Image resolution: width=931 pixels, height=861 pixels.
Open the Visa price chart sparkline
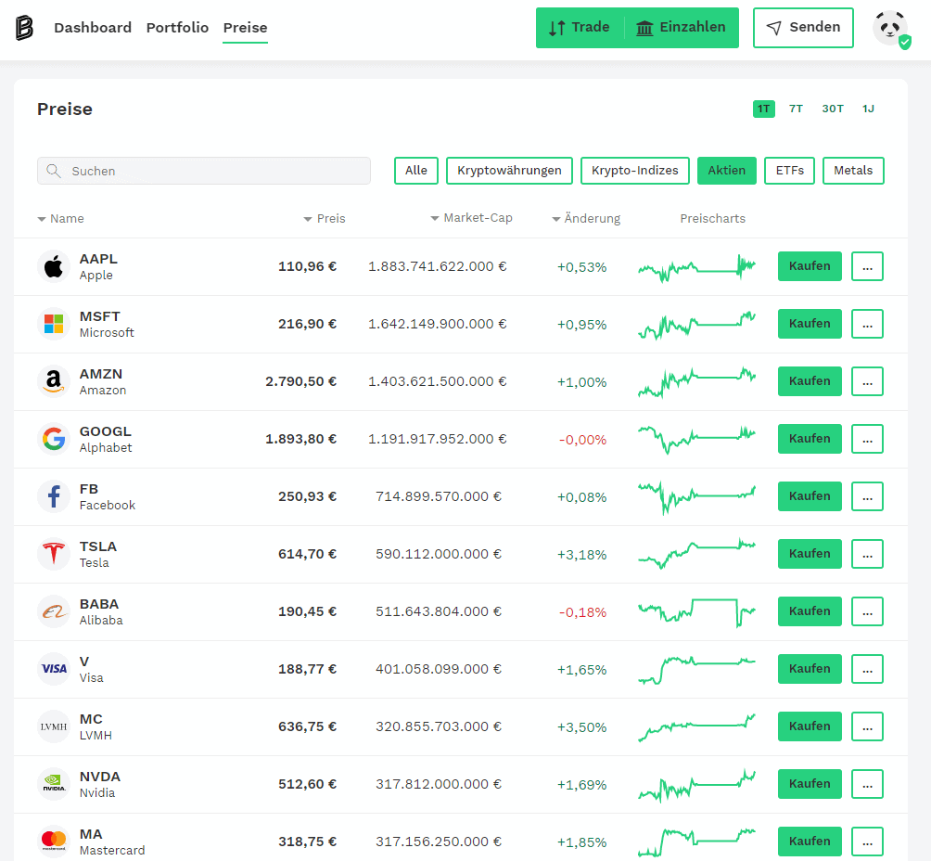click(697, 670)
